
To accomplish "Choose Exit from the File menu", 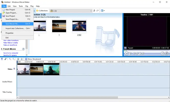I will tap(18, 38).
